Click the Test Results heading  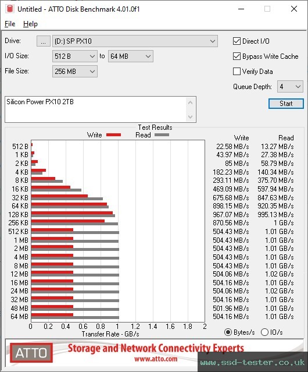[x=155, y=127]
